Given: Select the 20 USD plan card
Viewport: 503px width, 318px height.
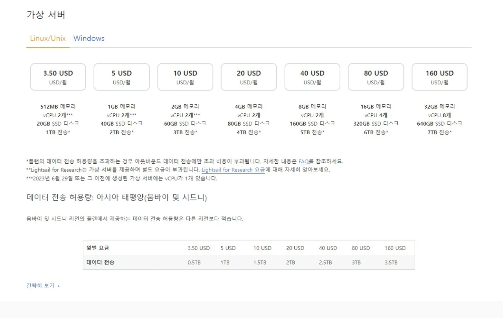Looking at the screenshot, I should 249,77.
